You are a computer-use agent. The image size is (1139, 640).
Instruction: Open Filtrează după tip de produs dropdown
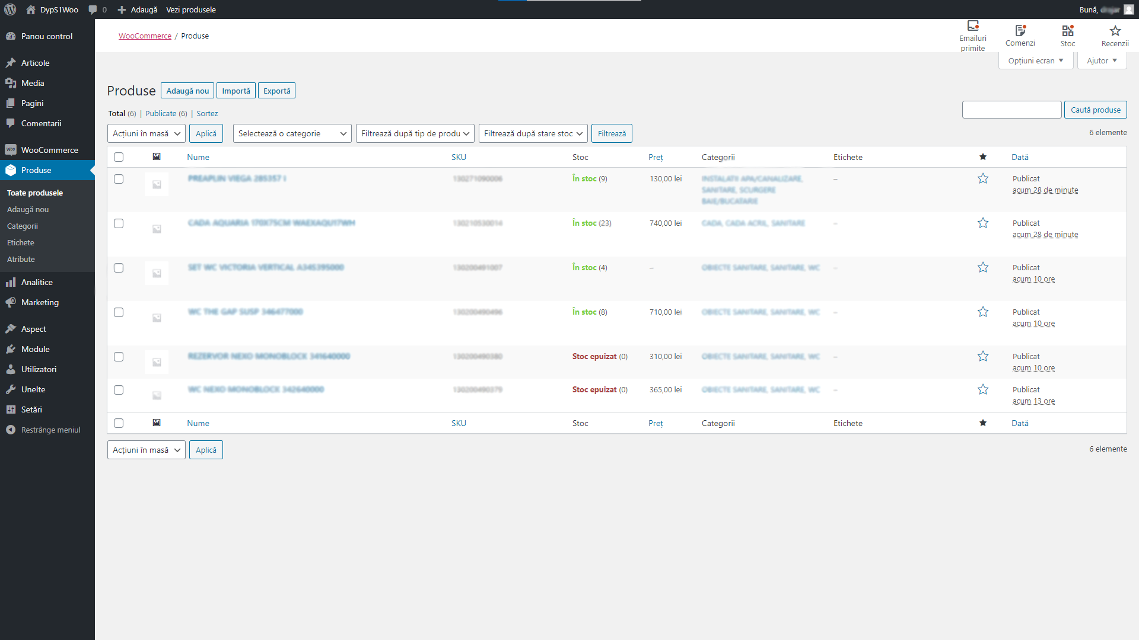415,133
